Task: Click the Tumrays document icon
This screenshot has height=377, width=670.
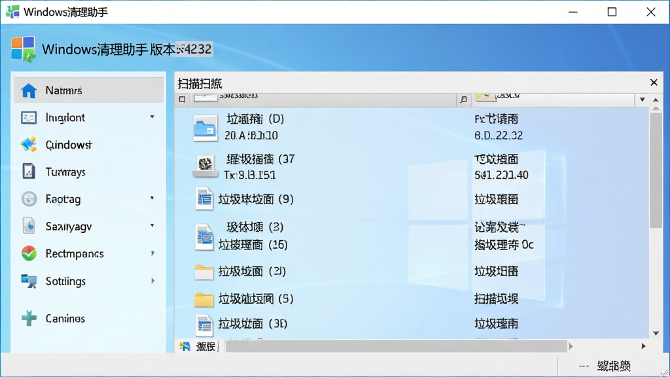Action: (29, 172)
